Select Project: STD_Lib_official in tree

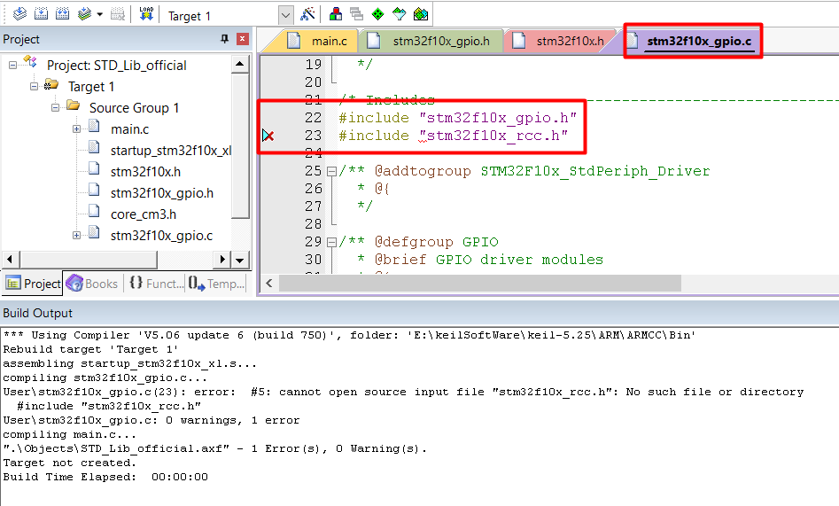(117, 66)
